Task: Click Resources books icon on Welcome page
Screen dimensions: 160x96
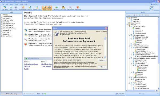Action: click(26, 44)
